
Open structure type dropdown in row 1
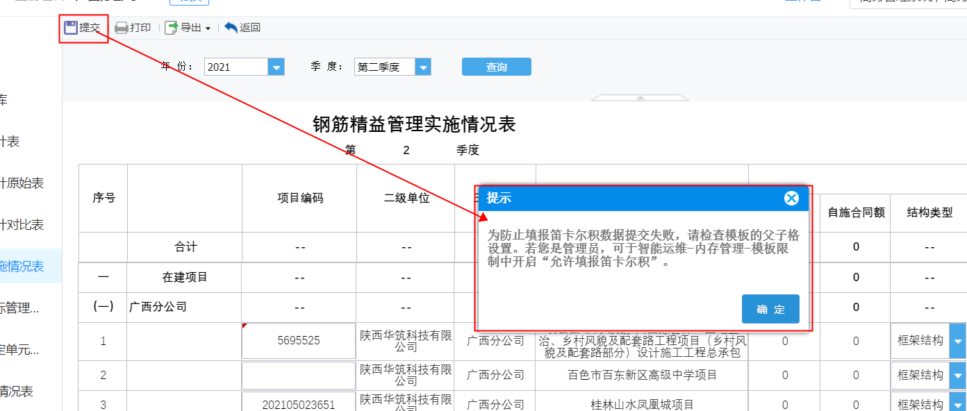tap(958, 341)
